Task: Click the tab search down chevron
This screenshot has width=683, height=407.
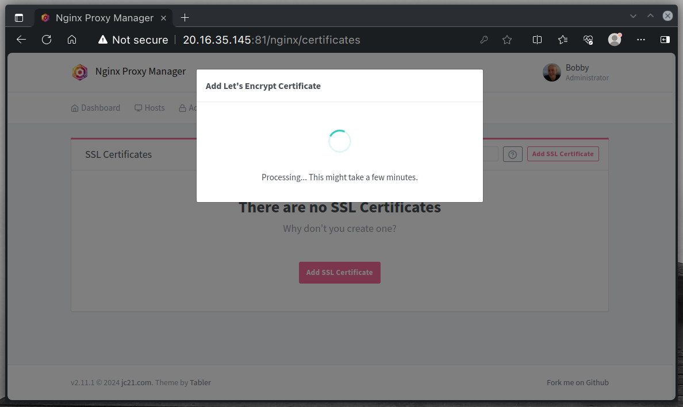Action: pos(633,16)
